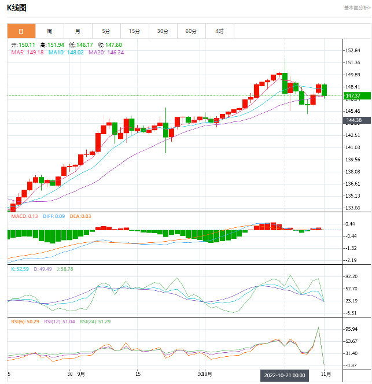Click the DIFF: 0.09 indicator label

(x=54, y=216)
